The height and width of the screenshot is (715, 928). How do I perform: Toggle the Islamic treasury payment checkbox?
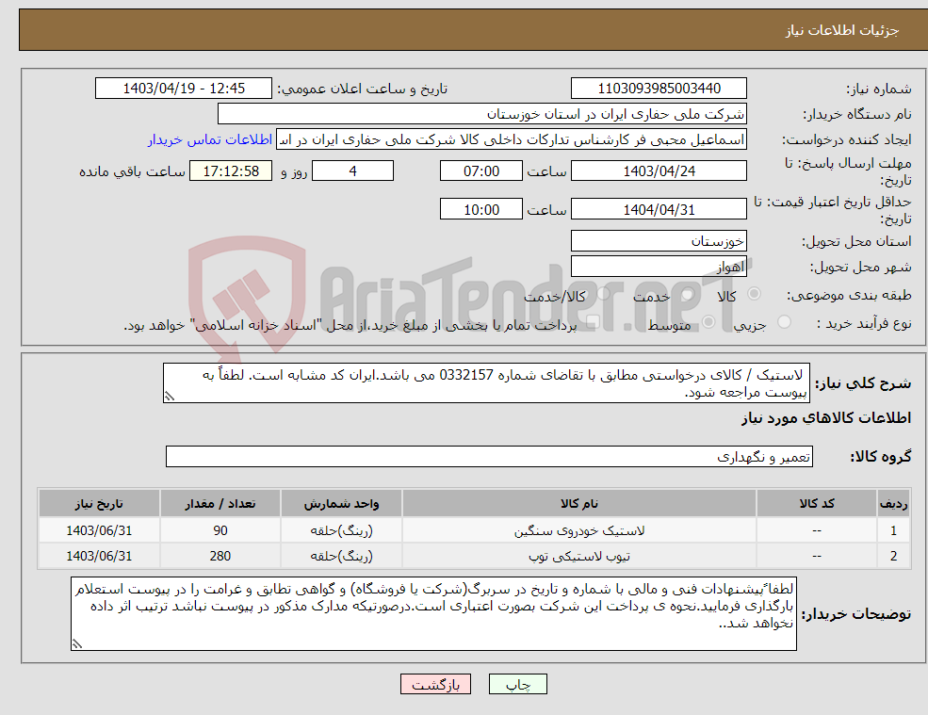pyautogui.click(x=593, y=322)
